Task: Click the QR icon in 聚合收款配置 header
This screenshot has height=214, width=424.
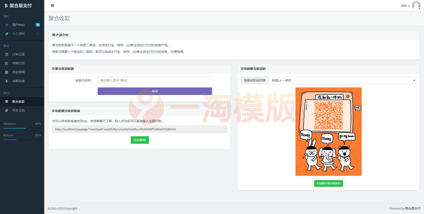Action: pos(53,69)
